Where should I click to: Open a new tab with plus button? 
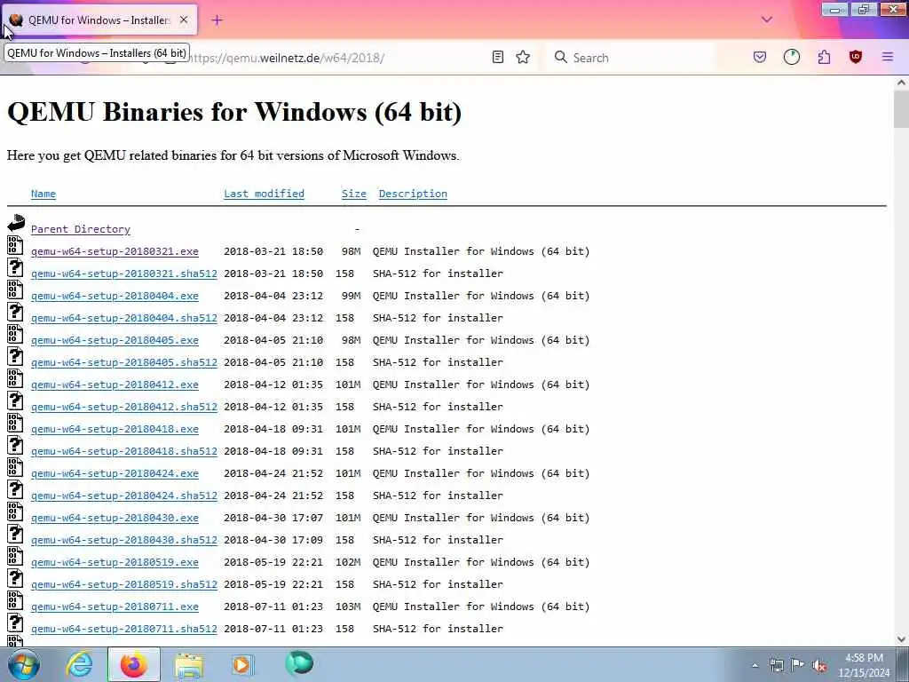pyautogui.click(x=217, y=20)
